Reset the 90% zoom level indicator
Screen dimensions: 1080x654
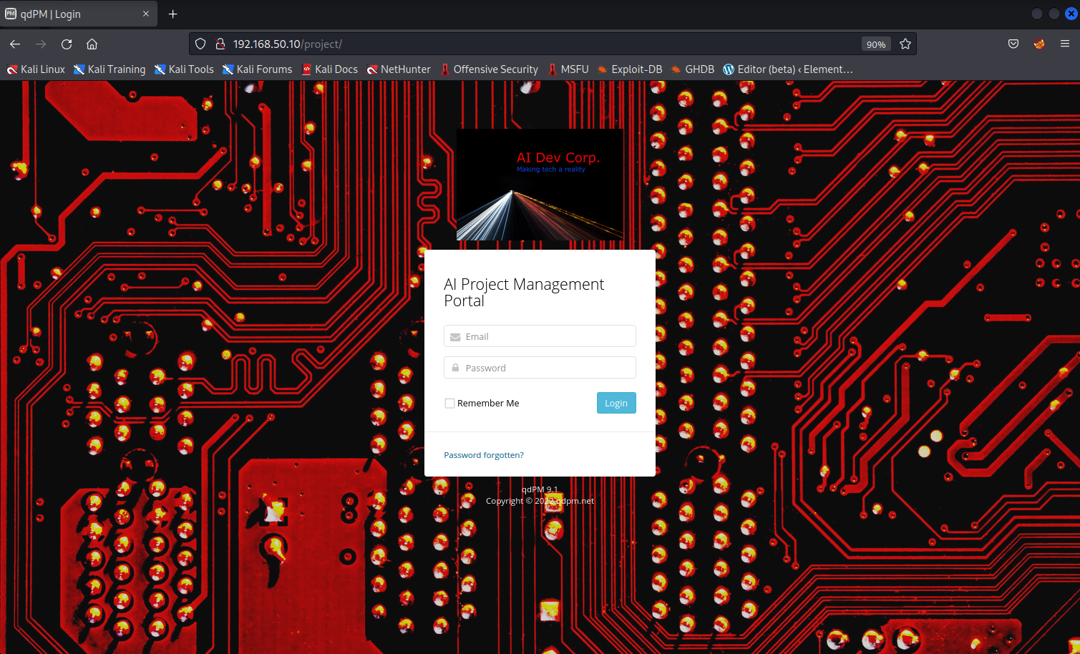point(876,44)
